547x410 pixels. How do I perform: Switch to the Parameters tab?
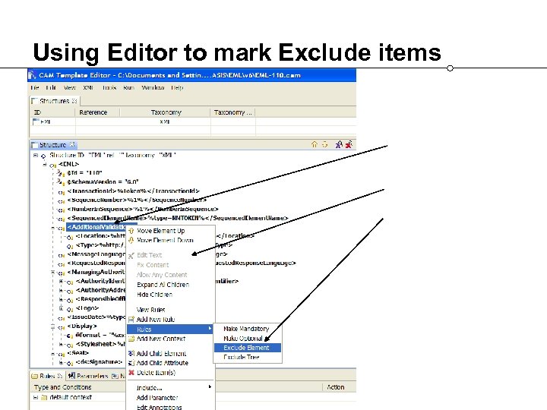point(89,376)
